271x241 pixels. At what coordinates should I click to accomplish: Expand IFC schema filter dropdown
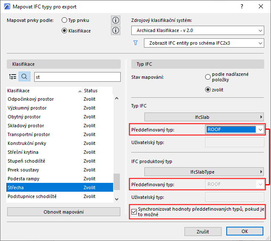(203, 43)
